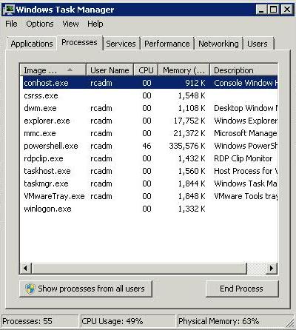Sort by the Description column header
Screen dimensions: 296x330
(x=243, y=70)
